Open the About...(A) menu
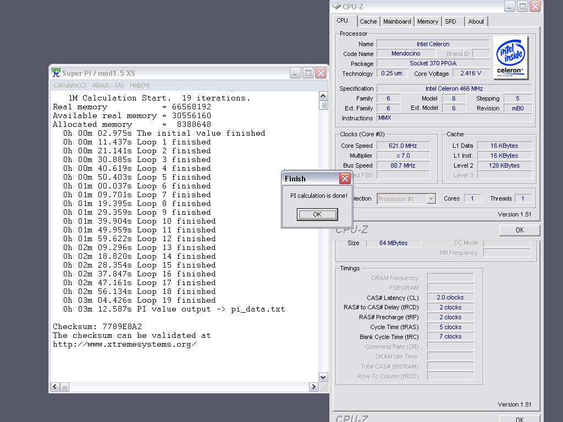This screenshot has height=422, width=563. pyautogui.click(x=108, y=85)
